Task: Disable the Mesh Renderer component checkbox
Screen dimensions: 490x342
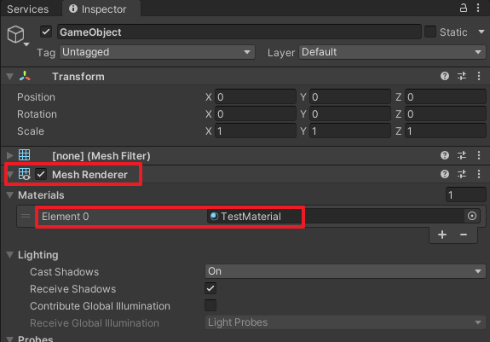Action: (41, 174)
